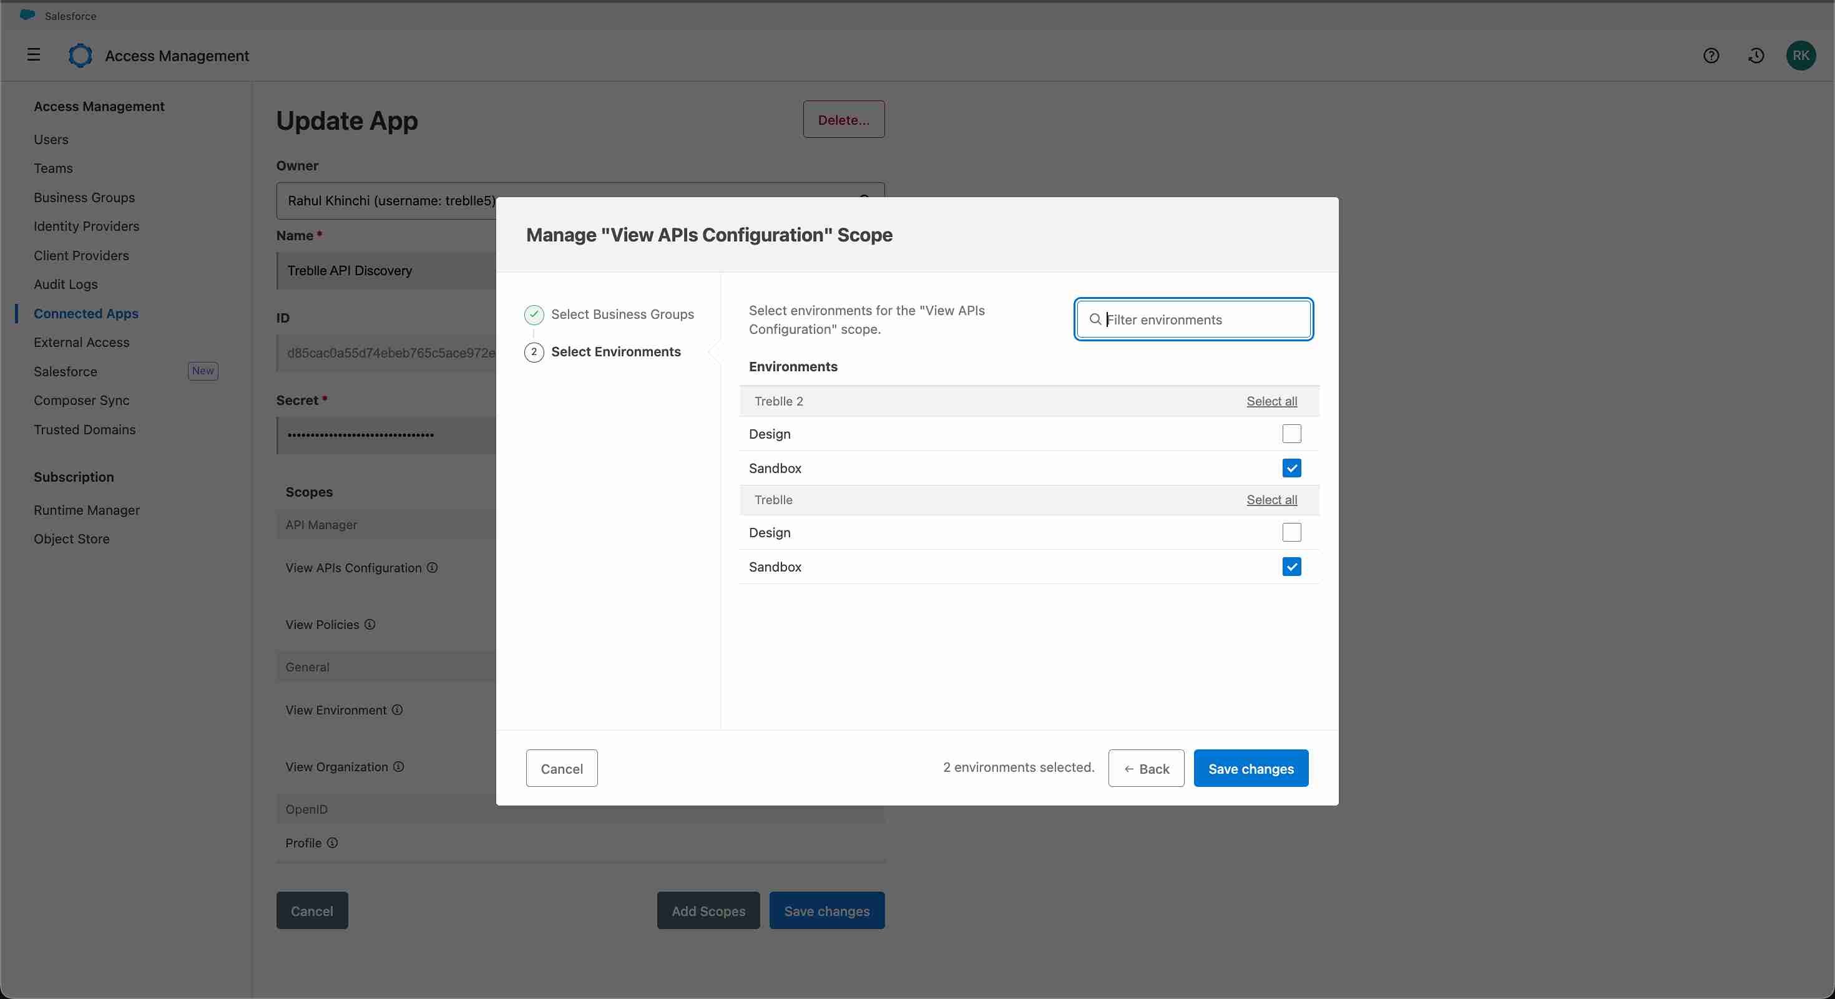
Task: Click Select all for Treblle group
Action: click(1271, 500)
